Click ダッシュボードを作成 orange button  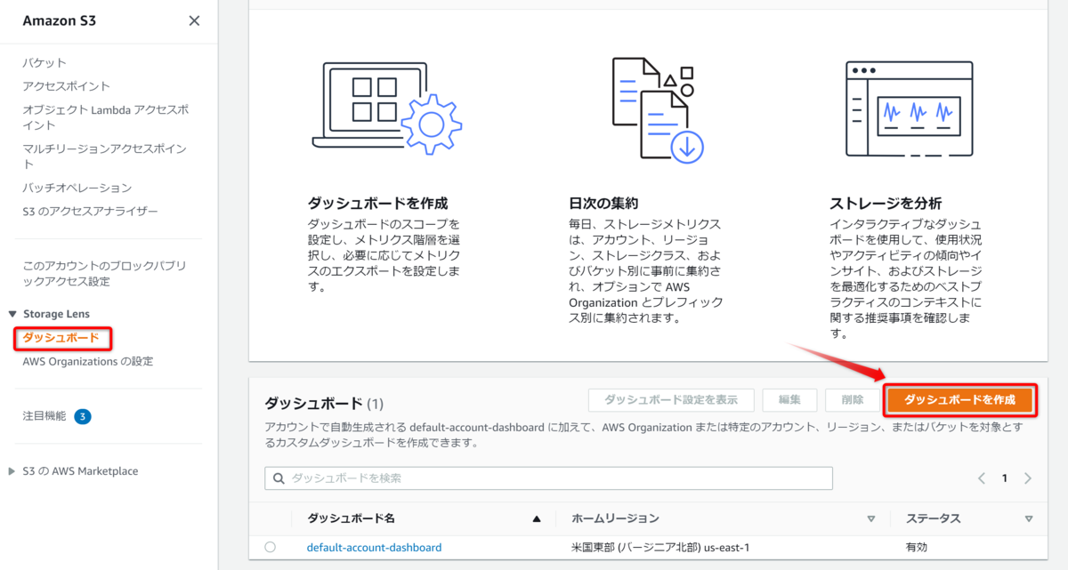(959, 400)
